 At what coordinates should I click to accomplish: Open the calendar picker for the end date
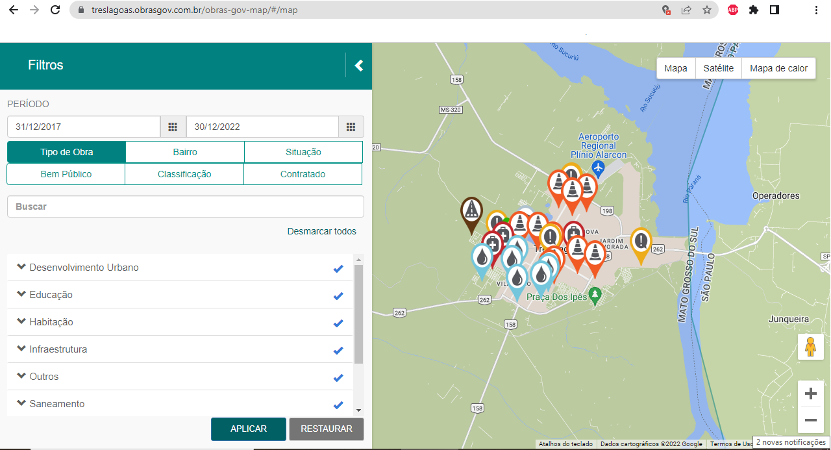pyautogui.click(x=351, y=126)
